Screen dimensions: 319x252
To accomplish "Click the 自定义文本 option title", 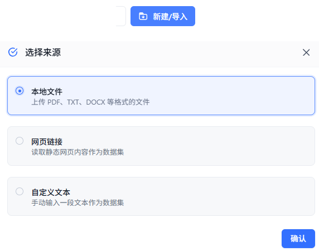I will click(51, 192).
